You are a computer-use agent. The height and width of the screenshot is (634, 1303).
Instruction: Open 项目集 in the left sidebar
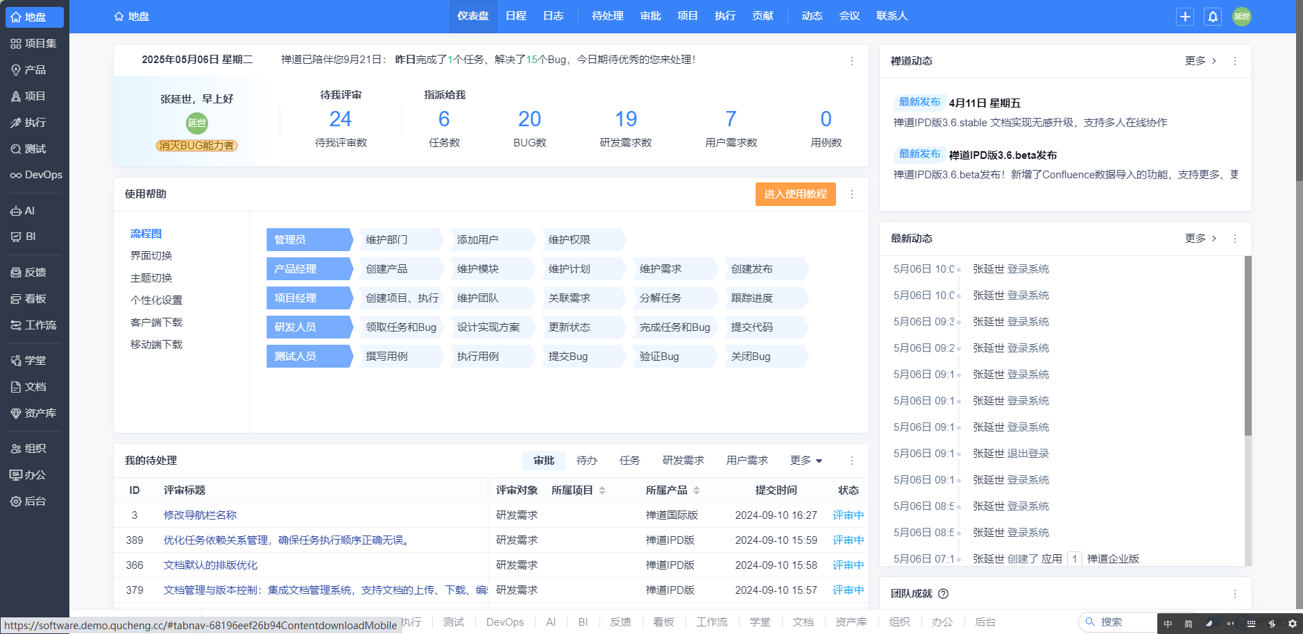click(34, 43)
